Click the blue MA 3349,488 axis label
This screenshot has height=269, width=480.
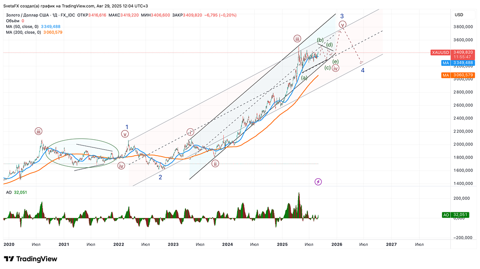pos(458,63)
